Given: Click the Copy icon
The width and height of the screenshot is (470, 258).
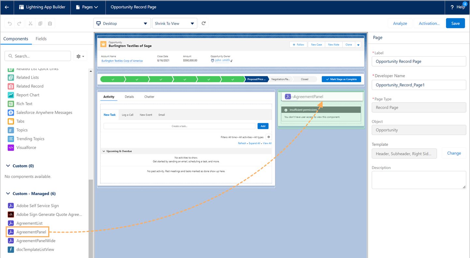Looking at the screenshot, I should [x=40, y=23].
